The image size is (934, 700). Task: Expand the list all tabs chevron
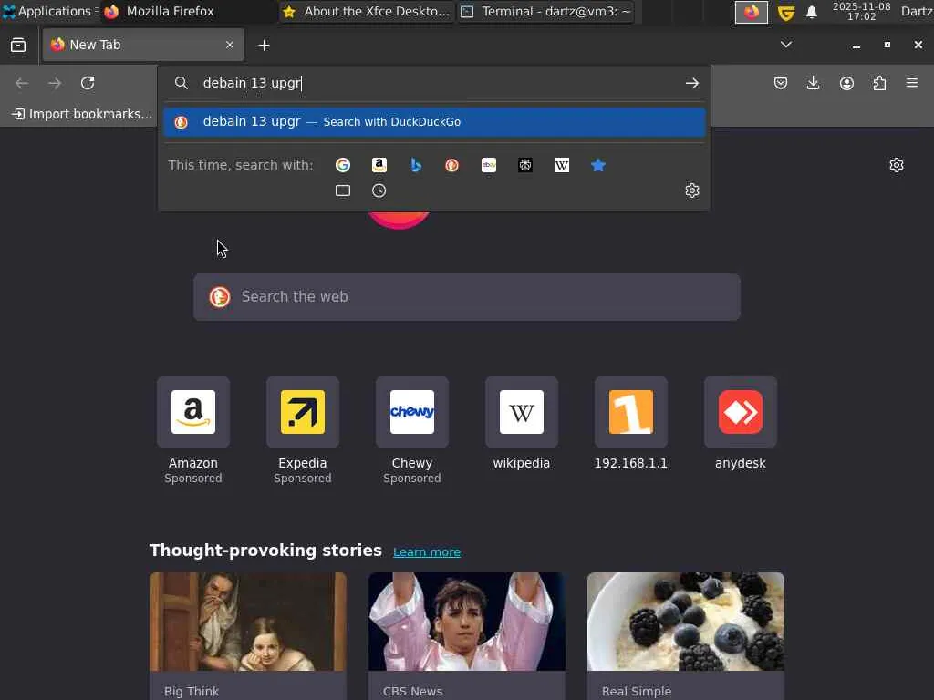click(786, 45)
